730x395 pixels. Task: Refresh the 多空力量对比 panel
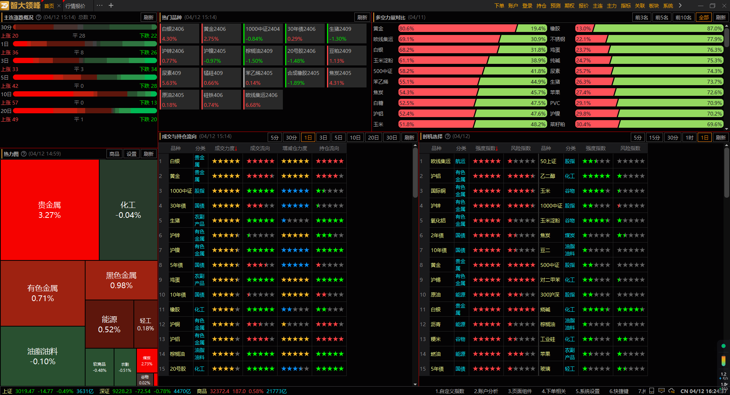click(720, 17)
